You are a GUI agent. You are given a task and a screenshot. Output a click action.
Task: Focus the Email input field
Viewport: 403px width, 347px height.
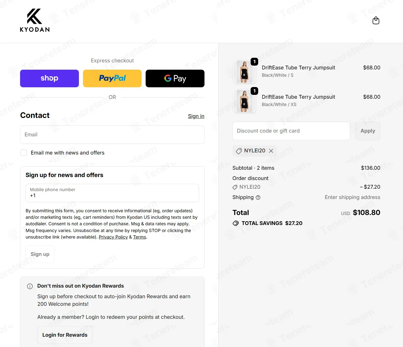[x=112, y=135]
